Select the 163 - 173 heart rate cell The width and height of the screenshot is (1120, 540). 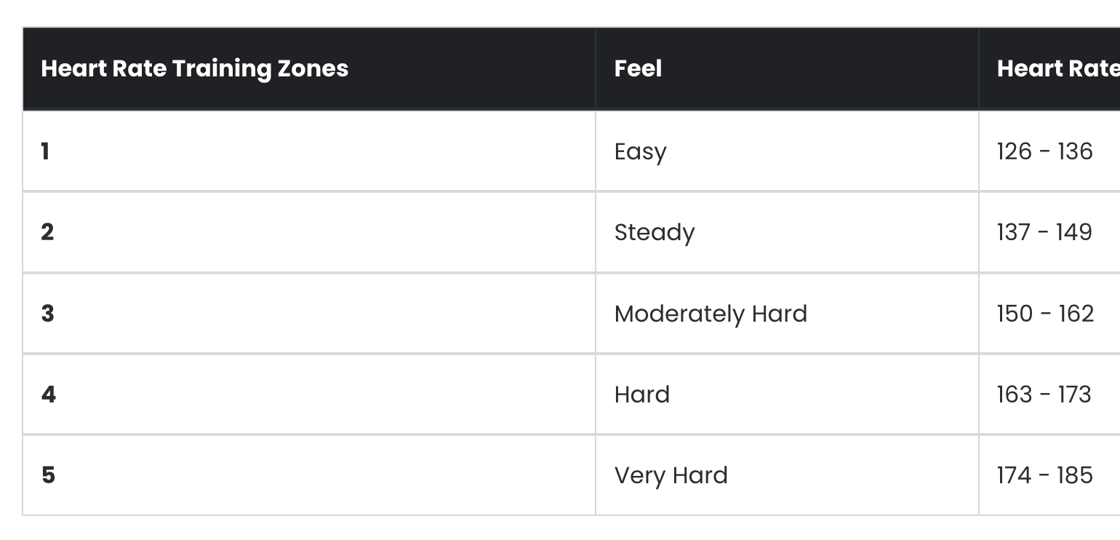(x=1044, y=394)
